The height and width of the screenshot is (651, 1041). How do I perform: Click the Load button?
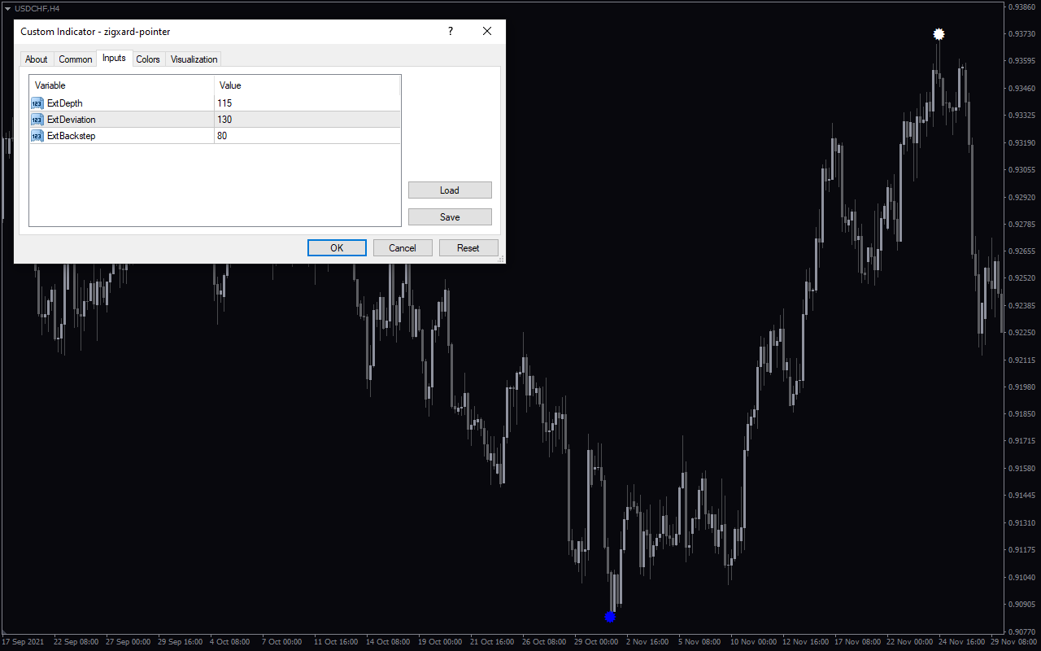point(450,190)
